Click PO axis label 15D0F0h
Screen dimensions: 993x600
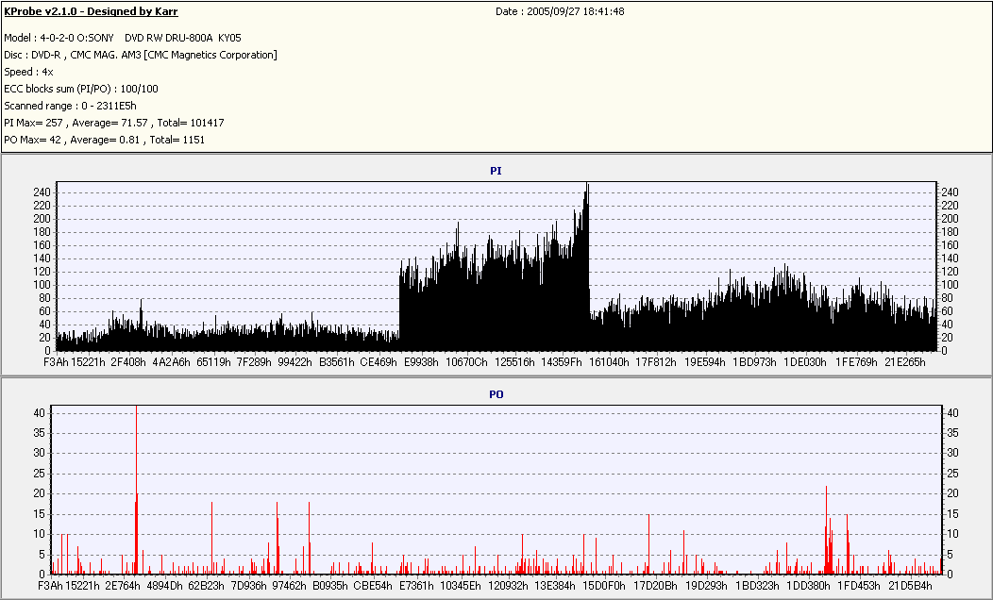[604, 586]
